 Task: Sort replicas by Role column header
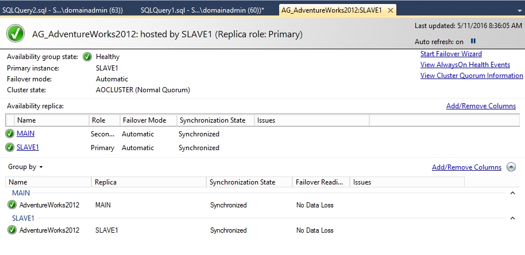[x=105, y=120]
